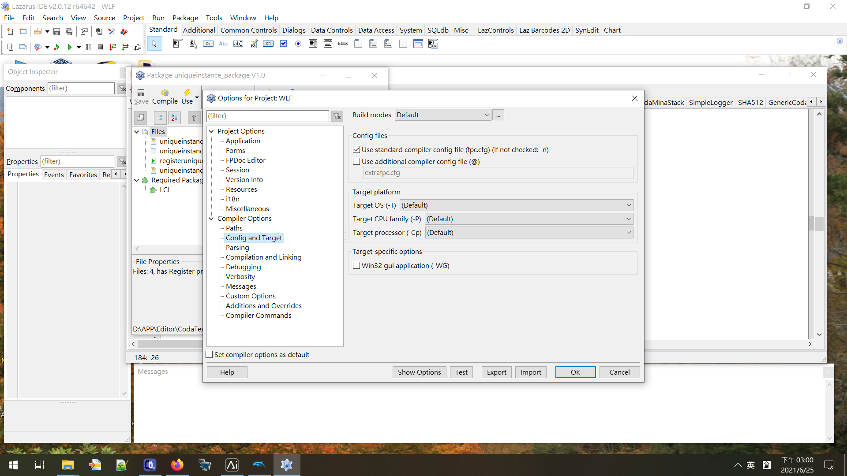The height and width of the screenshot is (476, 847).
Task: Click Save in the package editor toolbar
Action: (x=141, y=96)
